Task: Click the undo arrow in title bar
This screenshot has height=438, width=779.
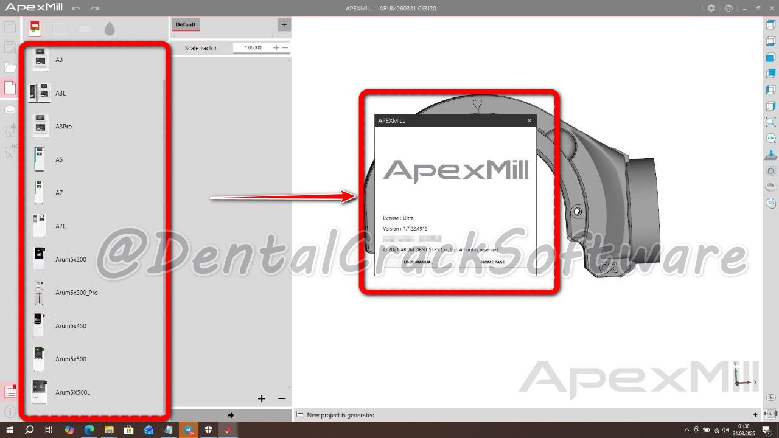Action: click(x=75, y=9)
